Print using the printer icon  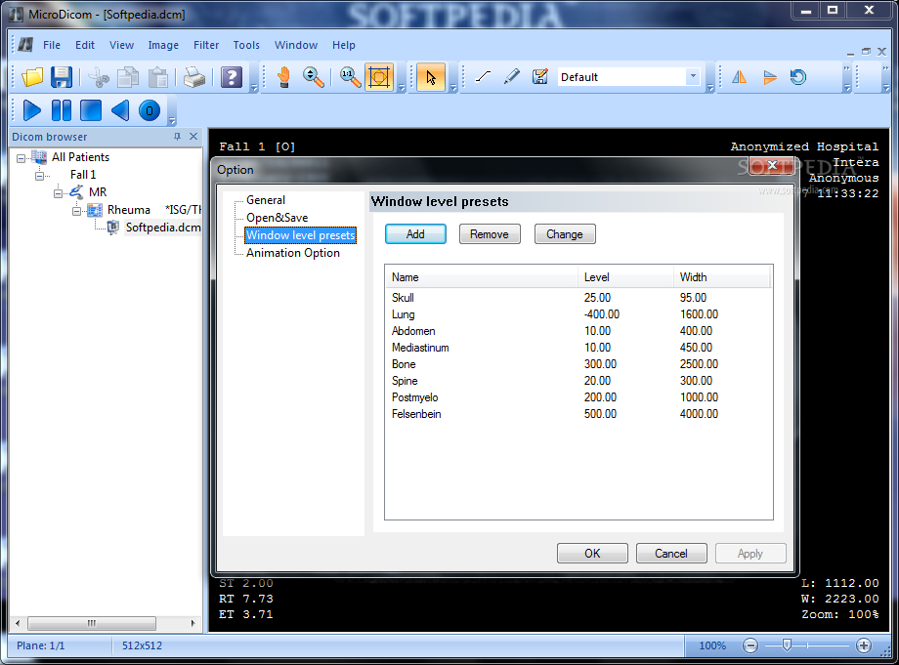[194, 77]
